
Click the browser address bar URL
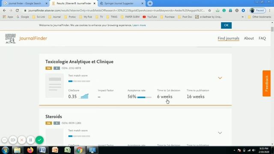click(116, 10)
